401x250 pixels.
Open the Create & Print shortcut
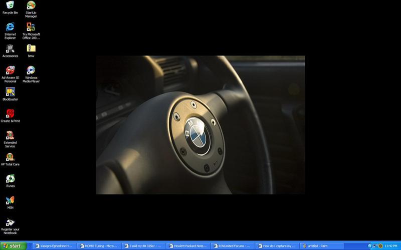pyautogui.click(x=10, y=113)
